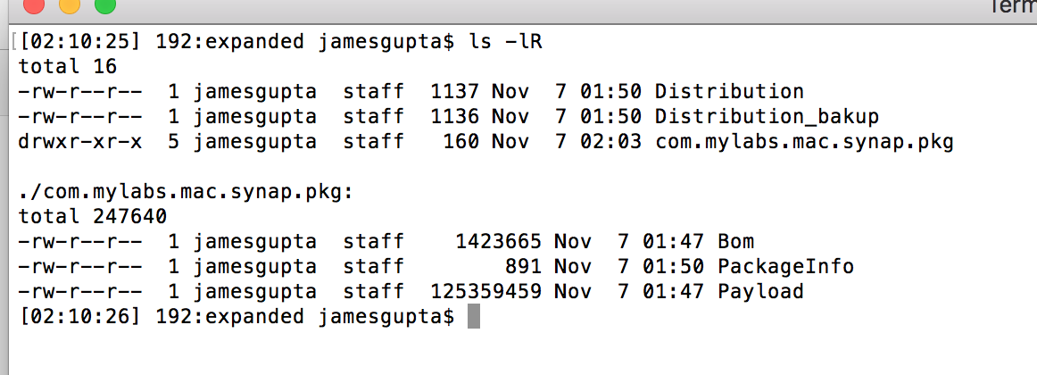Click the drwxr-xr-x permissions text
1037x375 pixels.
click(x=80, y=142)
